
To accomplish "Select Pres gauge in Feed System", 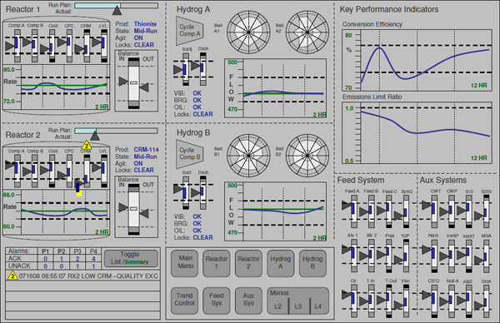I will tap(388, 256).
